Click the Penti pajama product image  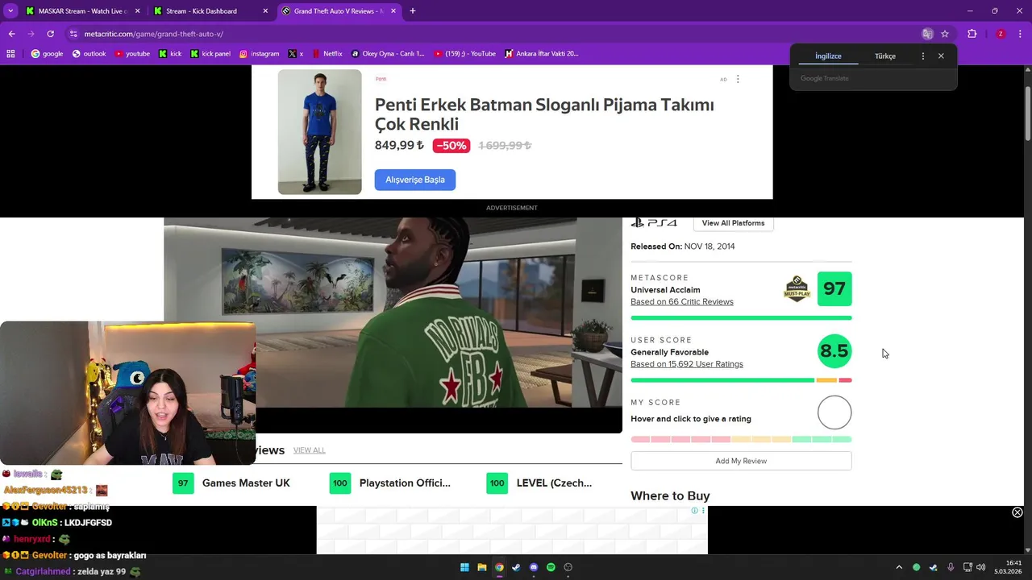[320, 131]
